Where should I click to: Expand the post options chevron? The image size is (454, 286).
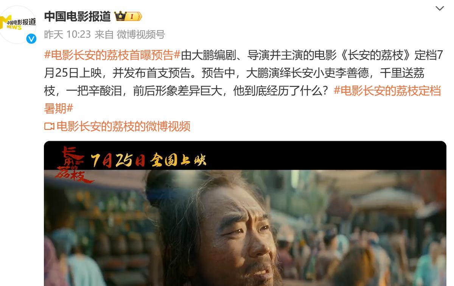point(440,8)
